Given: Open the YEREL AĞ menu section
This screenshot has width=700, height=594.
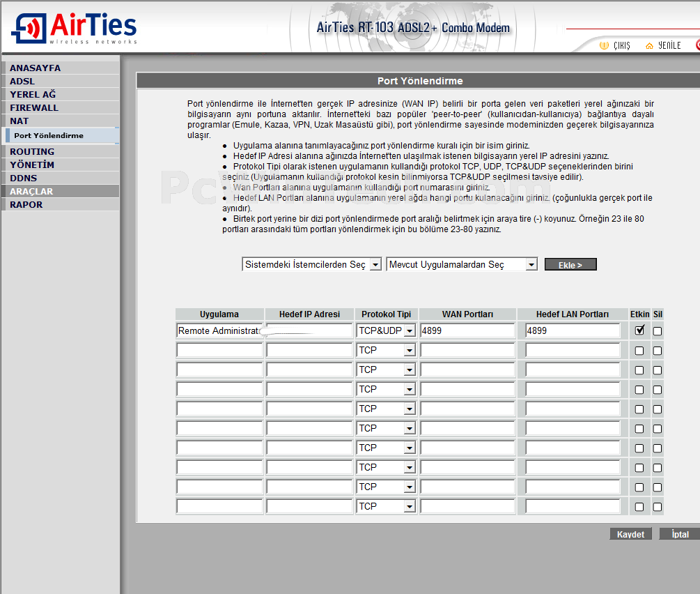Looking at the screenshot, I should click(61, 94).
